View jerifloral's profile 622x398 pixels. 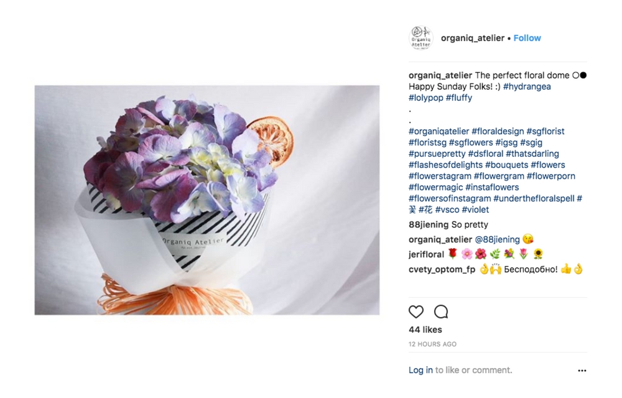[x=426, y=254]
